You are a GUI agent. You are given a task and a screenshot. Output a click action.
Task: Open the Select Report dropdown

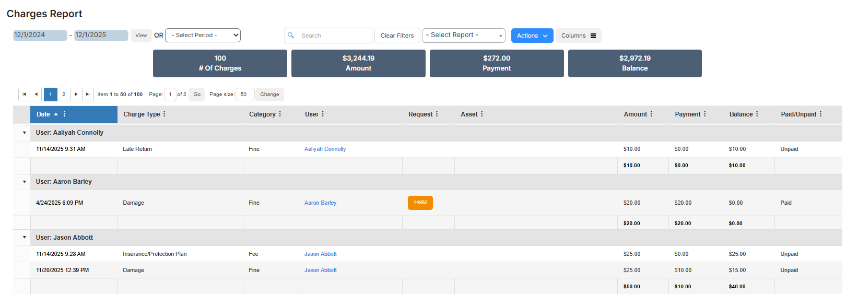pyautogui.click(x=463, y=35)
